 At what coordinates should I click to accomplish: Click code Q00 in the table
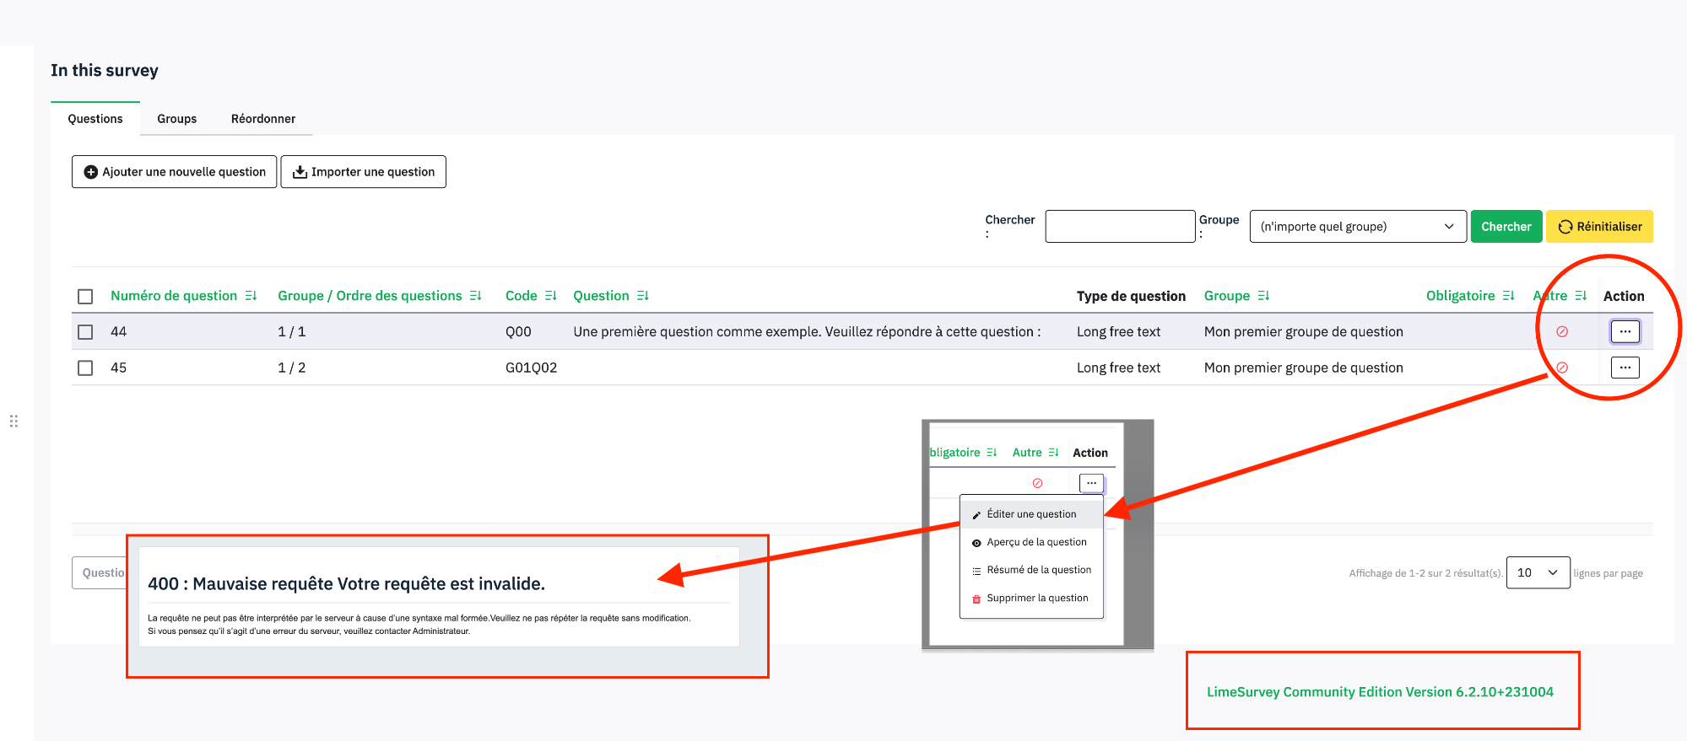click(518, 332)
